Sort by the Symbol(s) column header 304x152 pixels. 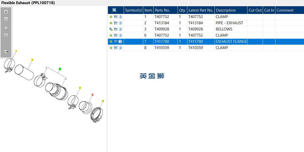click(133, 10)
